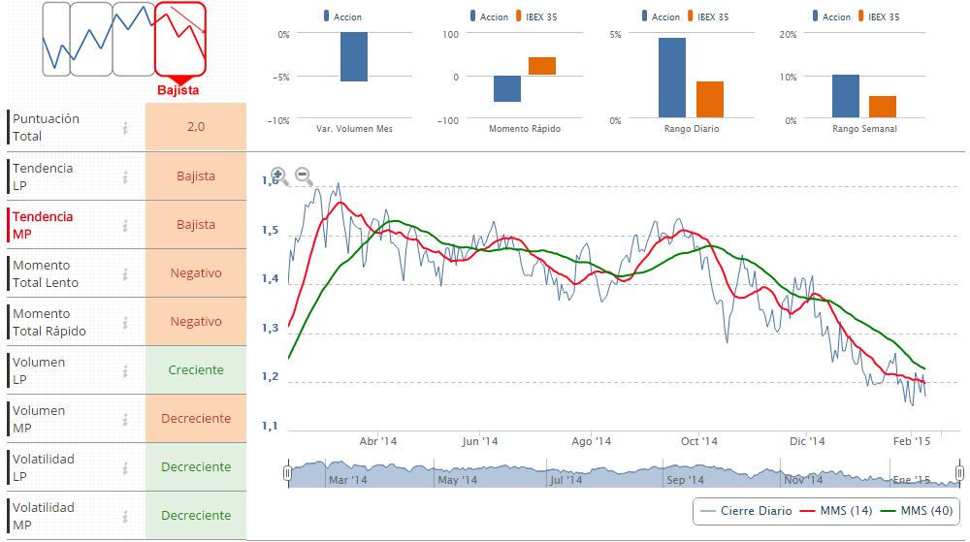Select the Tendencia MP row

coord(126,226)
